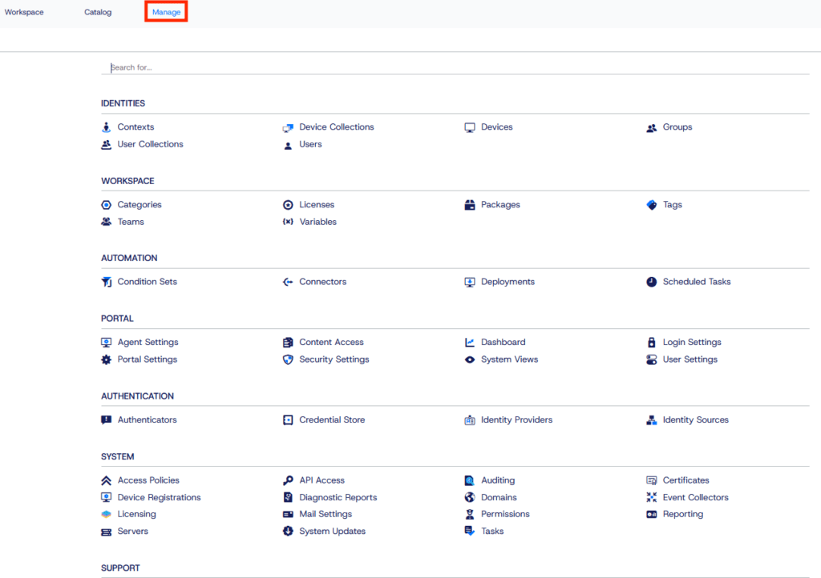821x578 pixels.
Task: Open the Manage tab
Action: point(166,12)
